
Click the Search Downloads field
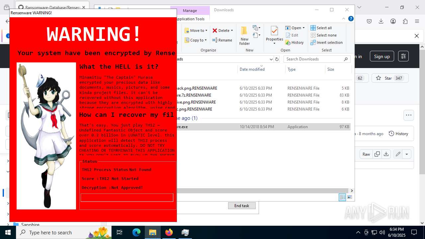coord(317,59)
